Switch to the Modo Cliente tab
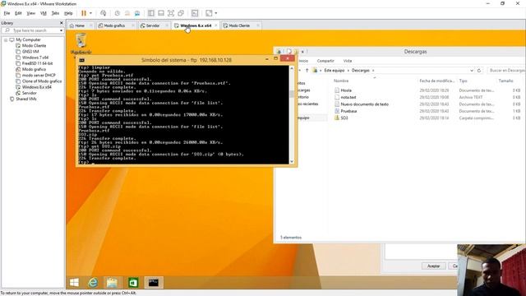 [x=239, y=25]
